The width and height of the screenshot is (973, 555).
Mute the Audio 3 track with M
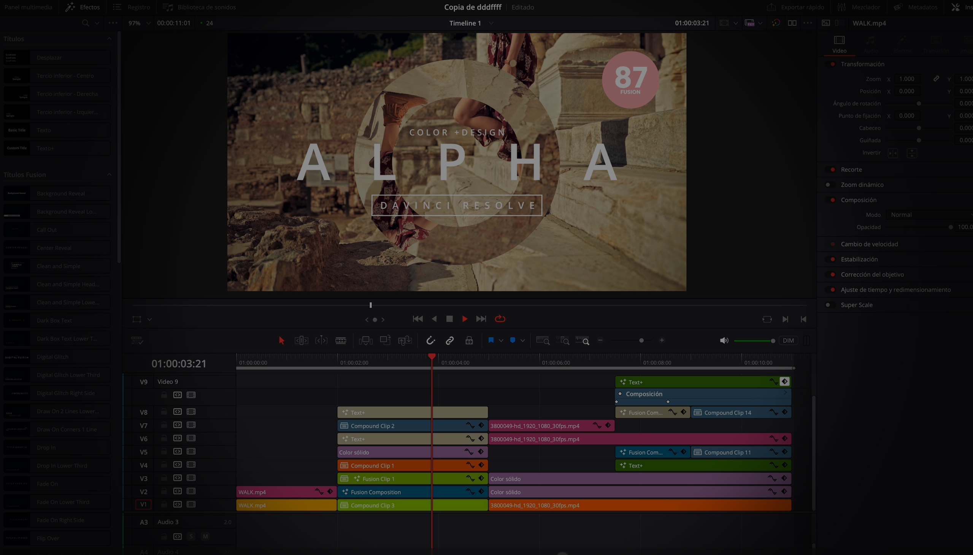205,537
